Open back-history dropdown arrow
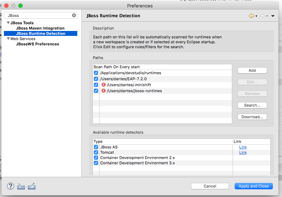Image resolution: width=282 pixels, height=197 pixels. pyautogui.click(x=256, y=16)
